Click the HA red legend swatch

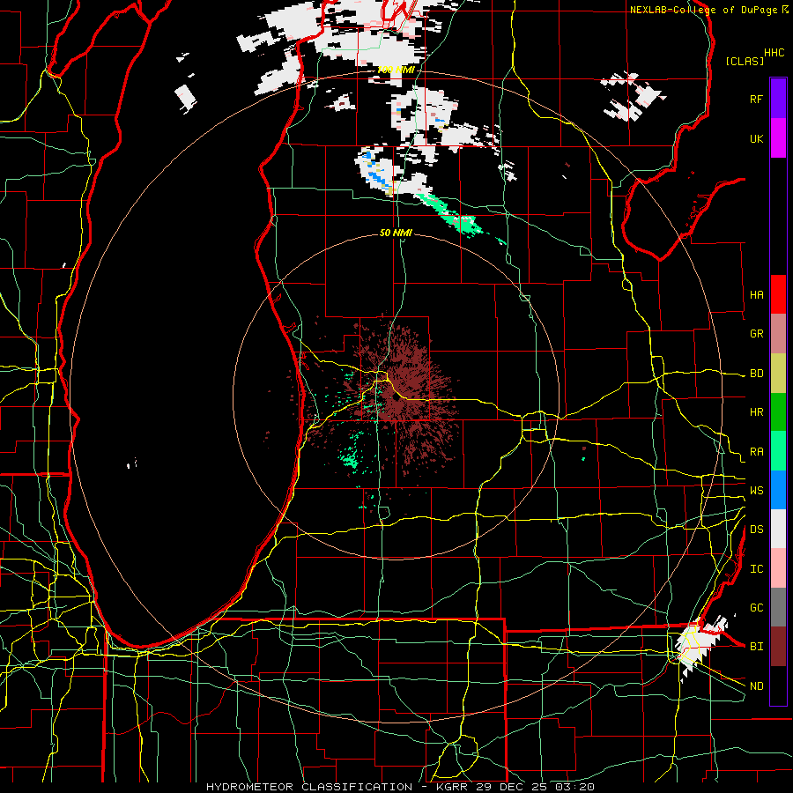pos(778,294)
